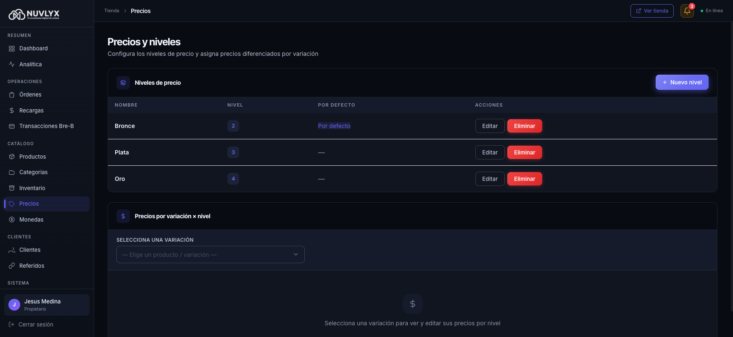Click the Dashboard grid icon in sidebar
This screenshot has width=733, height=337.
(12, 49)
